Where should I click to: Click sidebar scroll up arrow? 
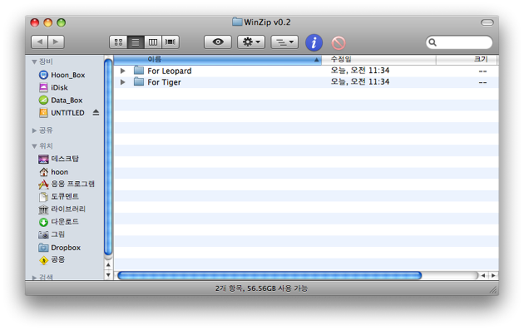(108, 265)
